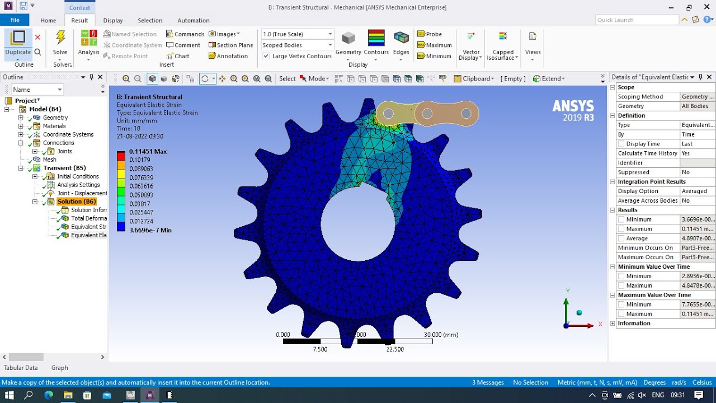Collapse the Solution (B6) node
The height and width of the screenshot is (403, 716).
coord(35,201)
